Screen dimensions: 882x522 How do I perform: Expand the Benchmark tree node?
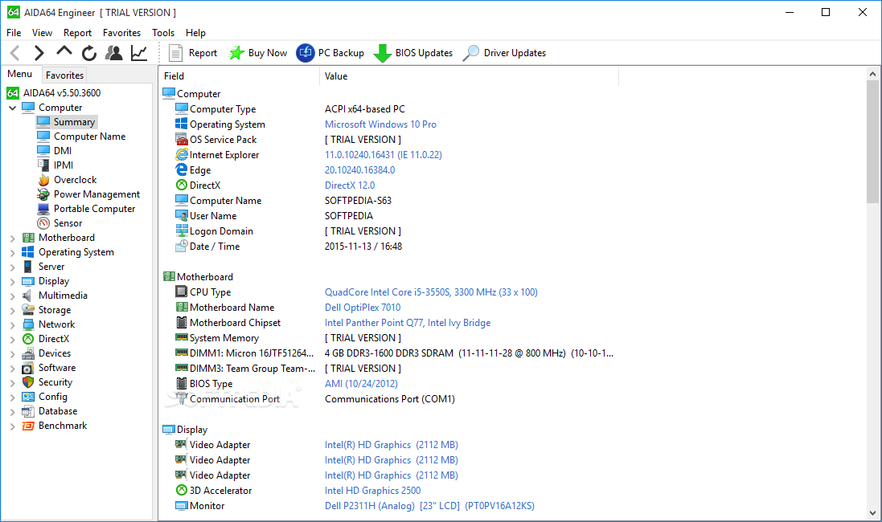[x=12, y=426]
